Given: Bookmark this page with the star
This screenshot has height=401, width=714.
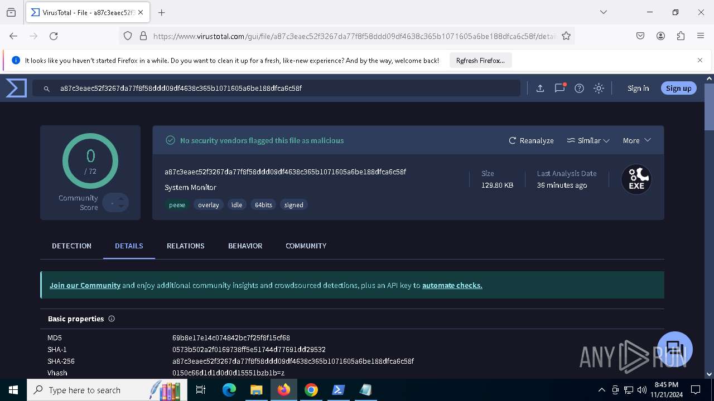Looking at the screenshot, I should click(566, 36).
